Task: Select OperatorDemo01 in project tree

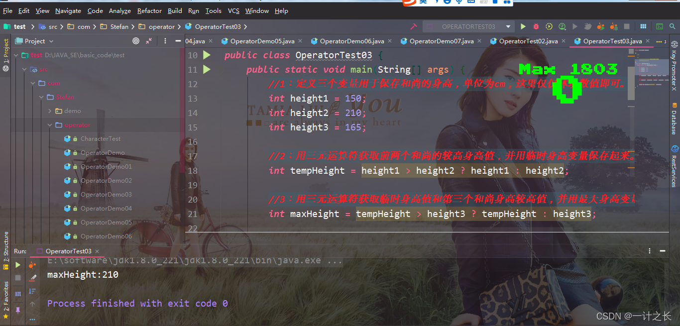Action: pos(106,167)
